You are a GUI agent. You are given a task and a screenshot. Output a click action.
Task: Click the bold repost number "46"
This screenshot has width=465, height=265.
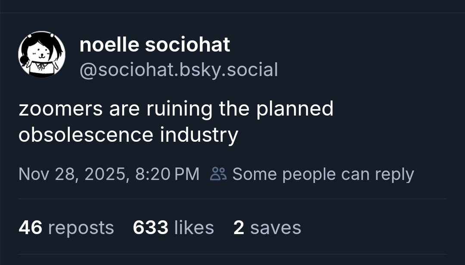pyautogui.click(x=30, y=228)
